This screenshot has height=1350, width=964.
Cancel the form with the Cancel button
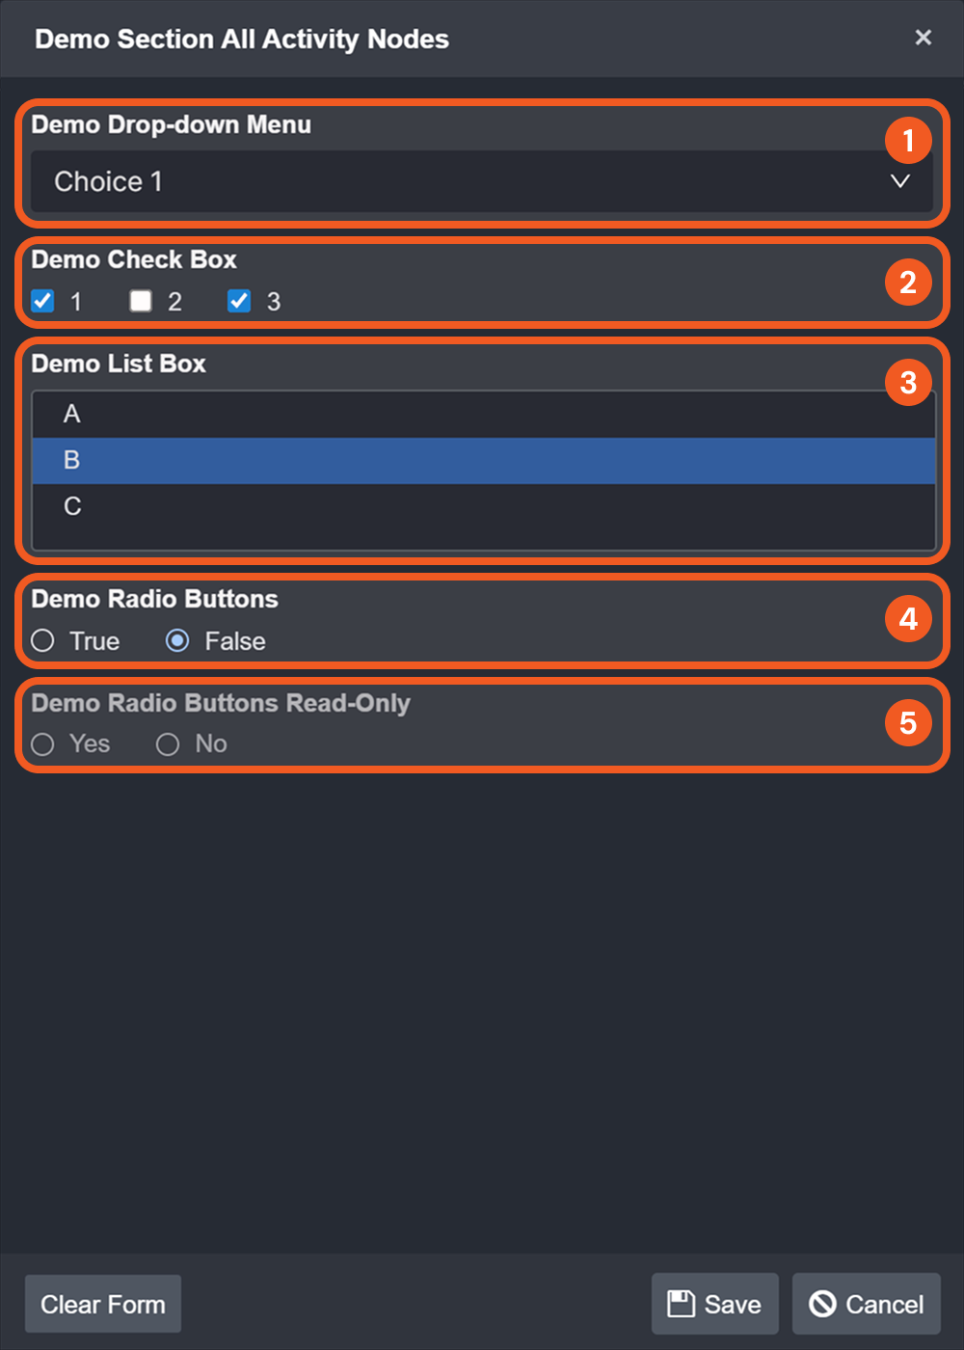point(866,1304)
